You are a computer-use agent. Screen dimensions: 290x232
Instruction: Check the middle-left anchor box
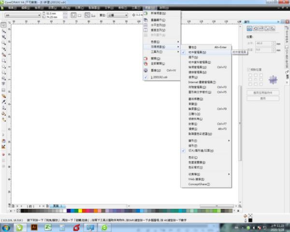click(250, 80)
